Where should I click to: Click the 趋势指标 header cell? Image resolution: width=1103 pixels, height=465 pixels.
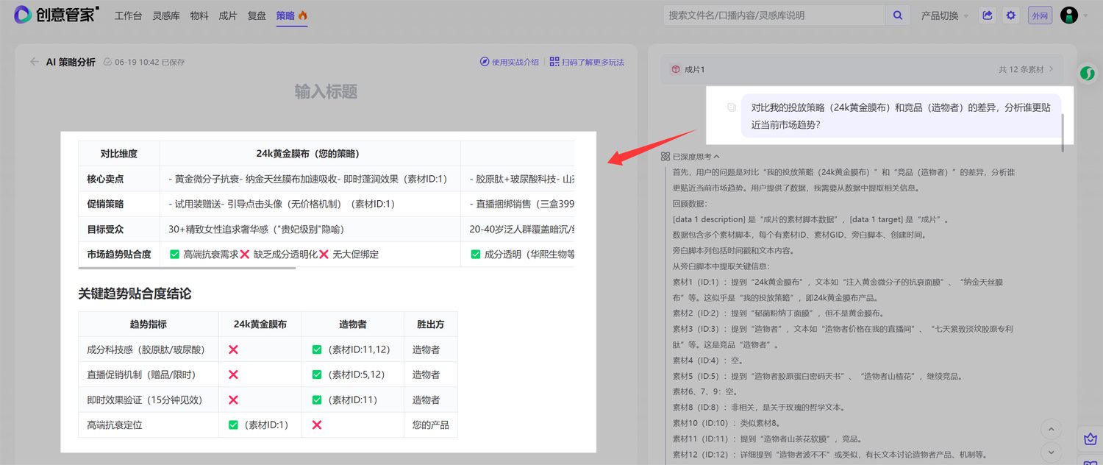pos(149,324)
